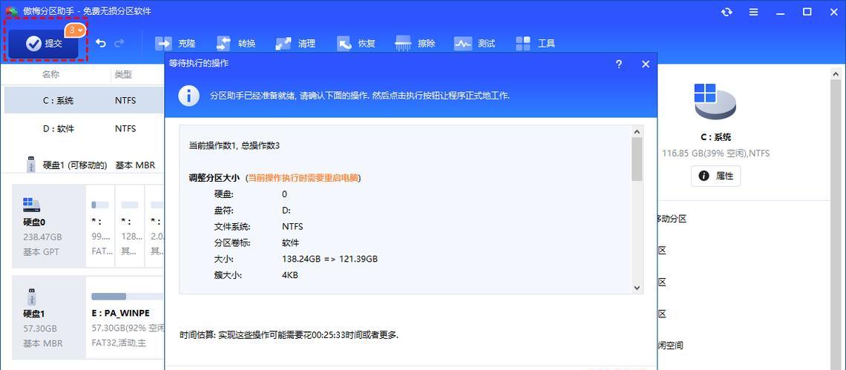Open the 清理 cleanup tool
The height and width of the screenshot is (370, 846).
tap(295, 44)
